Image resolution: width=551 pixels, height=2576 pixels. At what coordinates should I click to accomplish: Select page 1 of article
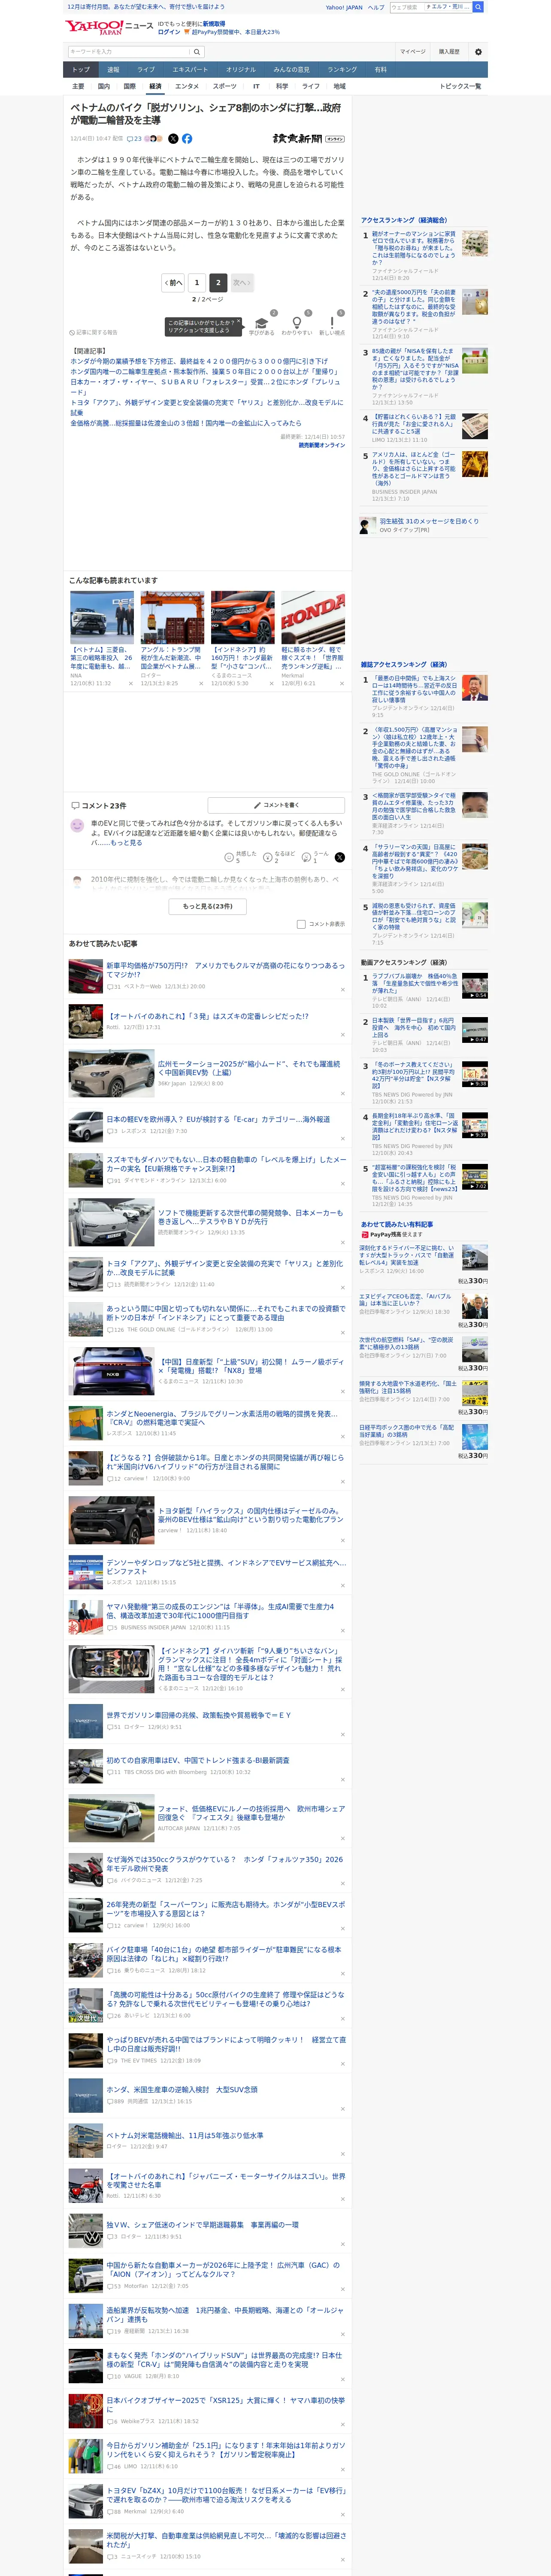[197, 283]
